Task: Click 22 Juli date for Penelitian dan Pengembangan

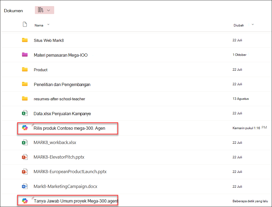Action: coord(237,84)
